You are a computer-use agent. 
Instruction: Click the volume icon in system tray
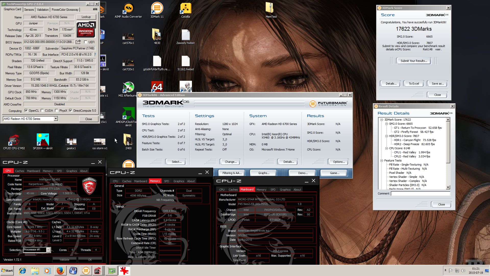(463, 271)
